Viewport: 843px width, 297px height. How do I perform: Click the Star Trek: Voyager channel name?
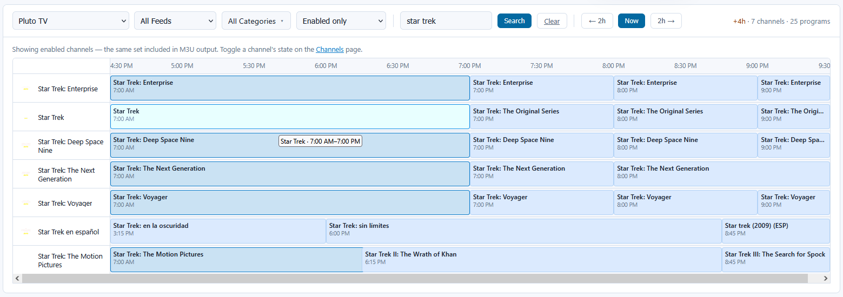(x=65, y=204)
